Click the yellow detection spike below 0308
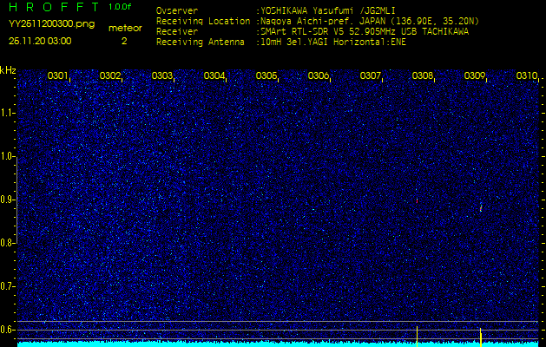 click(x=418, y=337)
